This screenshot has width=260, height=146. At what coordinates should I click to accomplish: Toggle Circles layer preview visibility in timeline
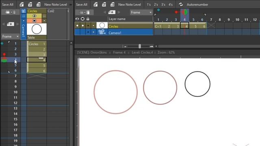(77, 26)
